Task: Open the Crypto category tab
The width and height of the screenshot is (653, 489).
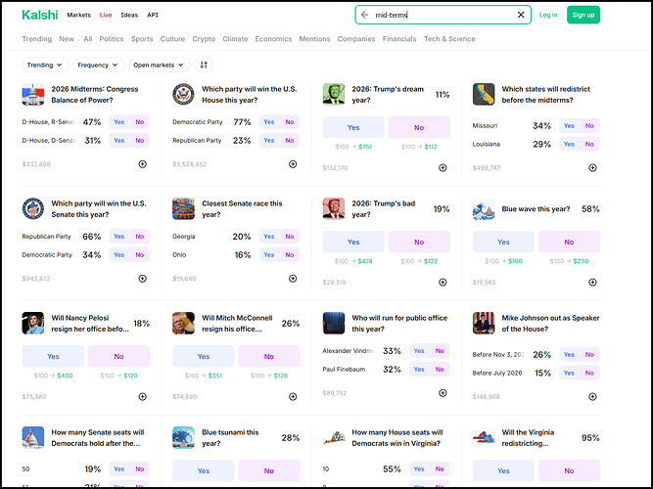Action: 204,39
